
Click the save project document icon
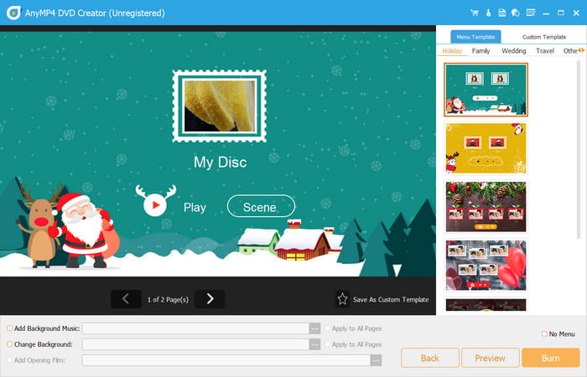pyautogui.click(x=501, y=13)
